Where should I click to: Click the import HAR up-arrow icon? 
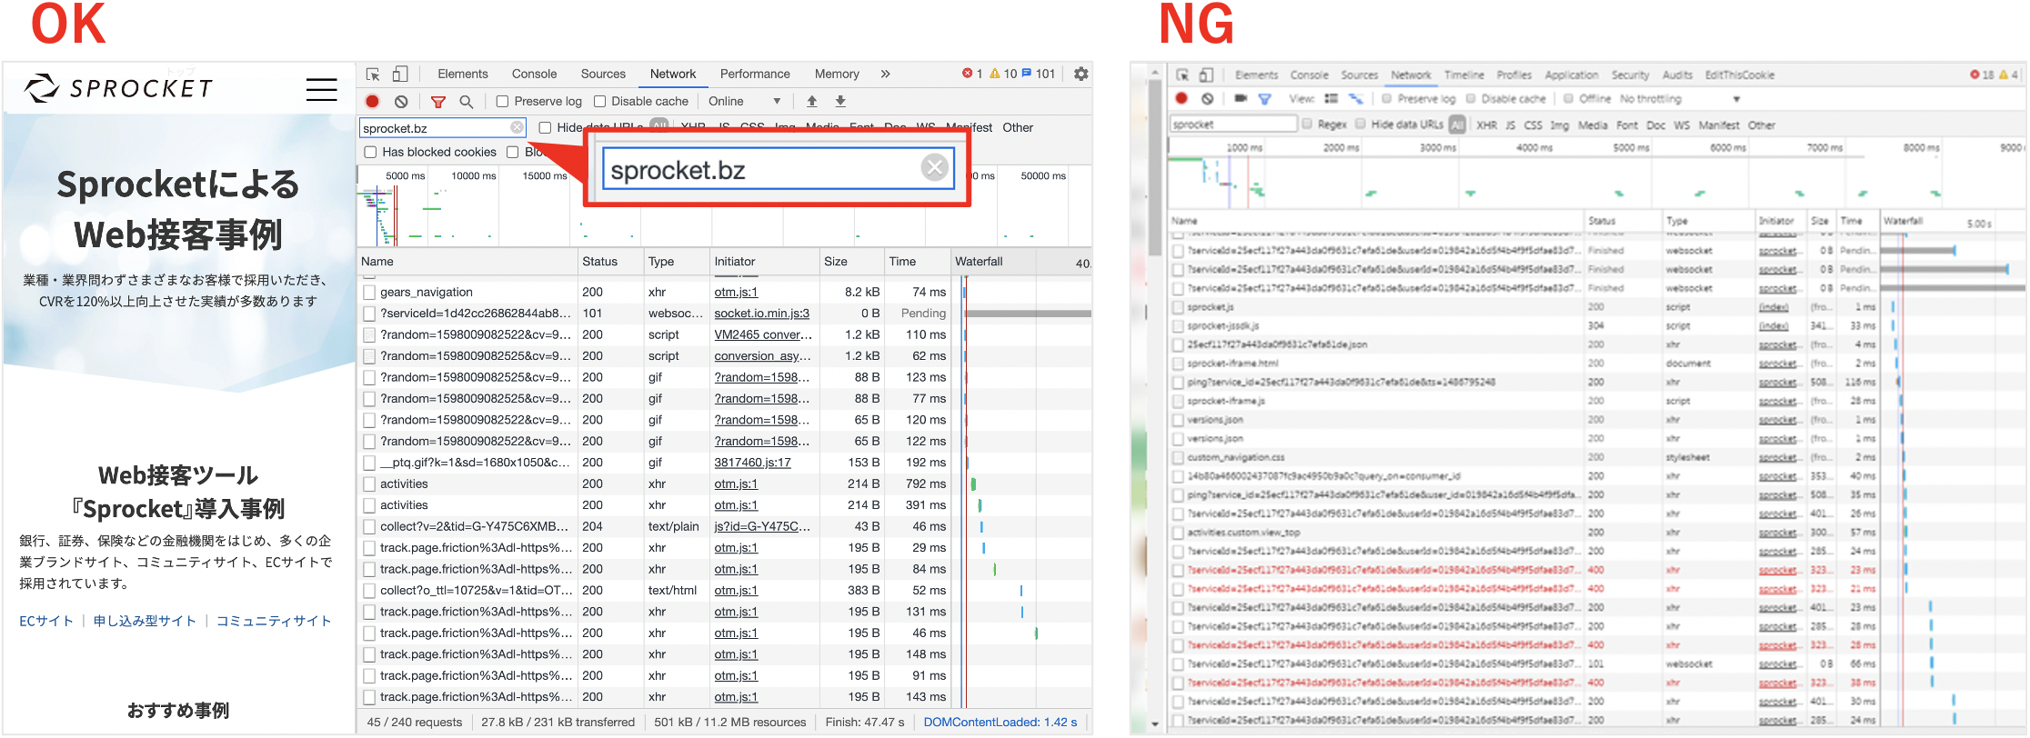click(812, 102)
